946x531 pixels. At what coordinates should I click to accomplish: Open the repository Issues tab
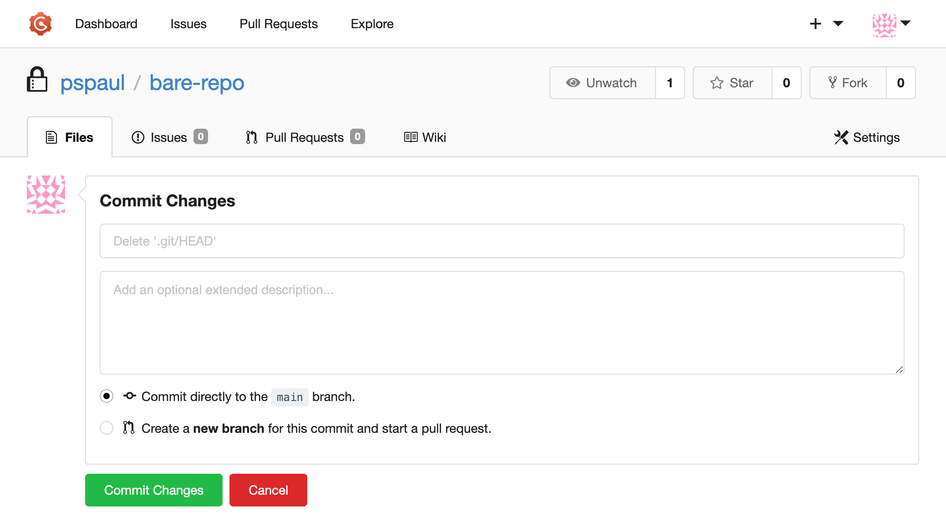click(x=169, y=137)
